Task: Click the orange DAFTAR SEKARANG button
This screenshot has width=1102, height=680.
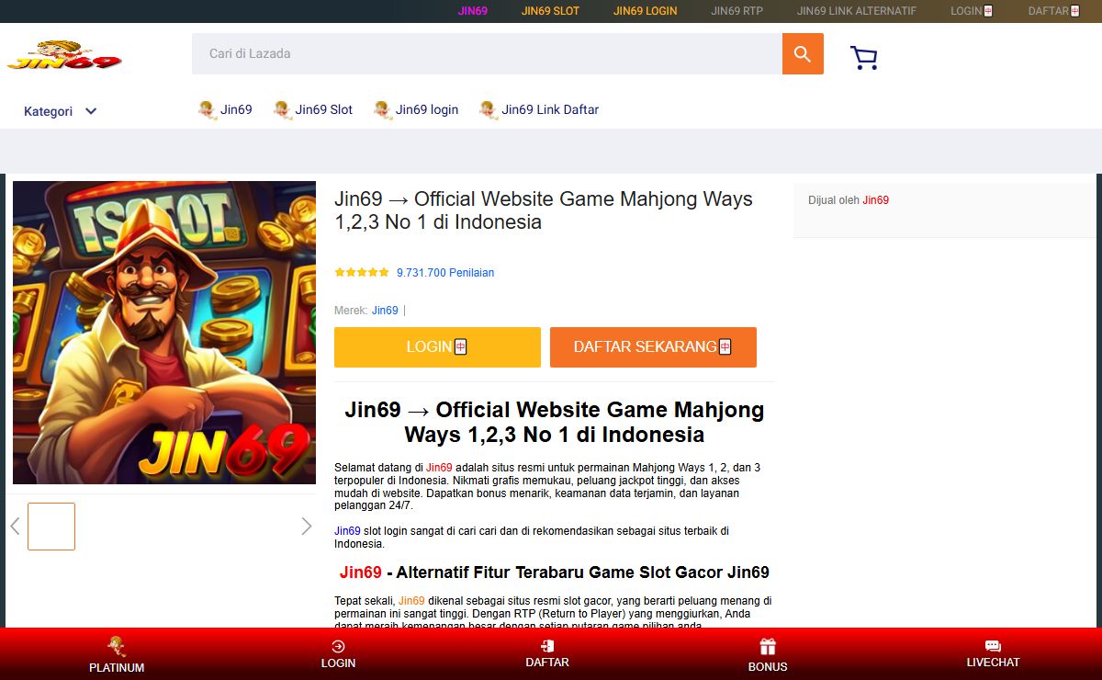Action: (653, 347)
